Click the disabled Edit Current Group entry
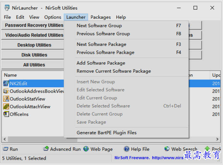Image resolution: width=223 pixels, height=165 pixels. click(127, 98)
